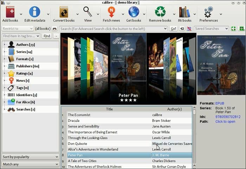The width and height of the screenshot is (246, 169).
Task: Open advanced search binoculars button
Action: pyautogui.click(x=54, y=29)
